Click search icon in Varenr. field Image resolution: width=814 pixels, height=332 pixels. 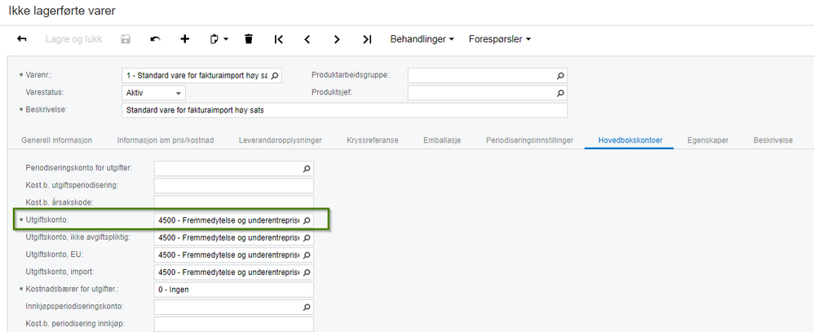coord(275,76)
